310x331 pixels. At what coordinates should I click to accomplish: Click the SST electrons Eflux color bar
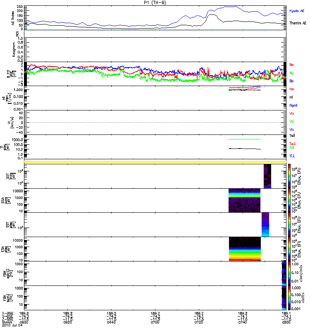click(x=289, y=225)
